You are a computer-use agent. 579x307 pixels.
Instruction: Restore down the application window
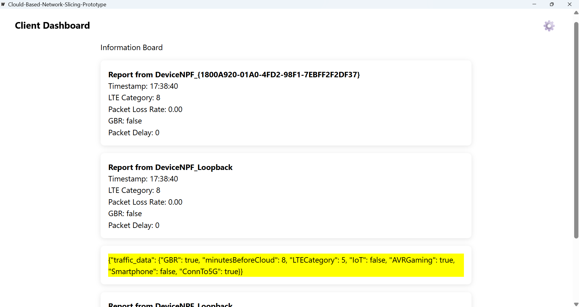552,4
